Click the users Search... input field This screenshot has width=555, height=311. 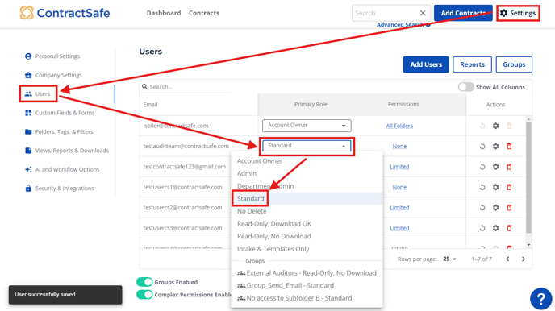point(186,87)
